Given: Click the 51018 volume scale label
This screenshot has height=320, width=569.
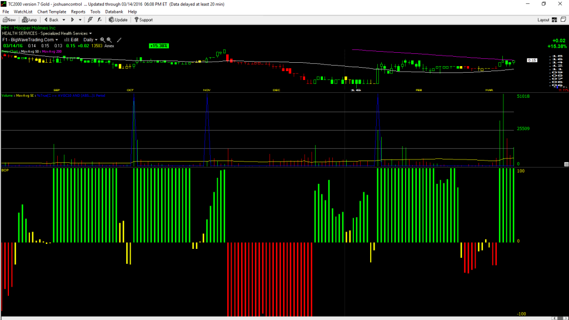Looking at the screenshot, I should point(523,96).
